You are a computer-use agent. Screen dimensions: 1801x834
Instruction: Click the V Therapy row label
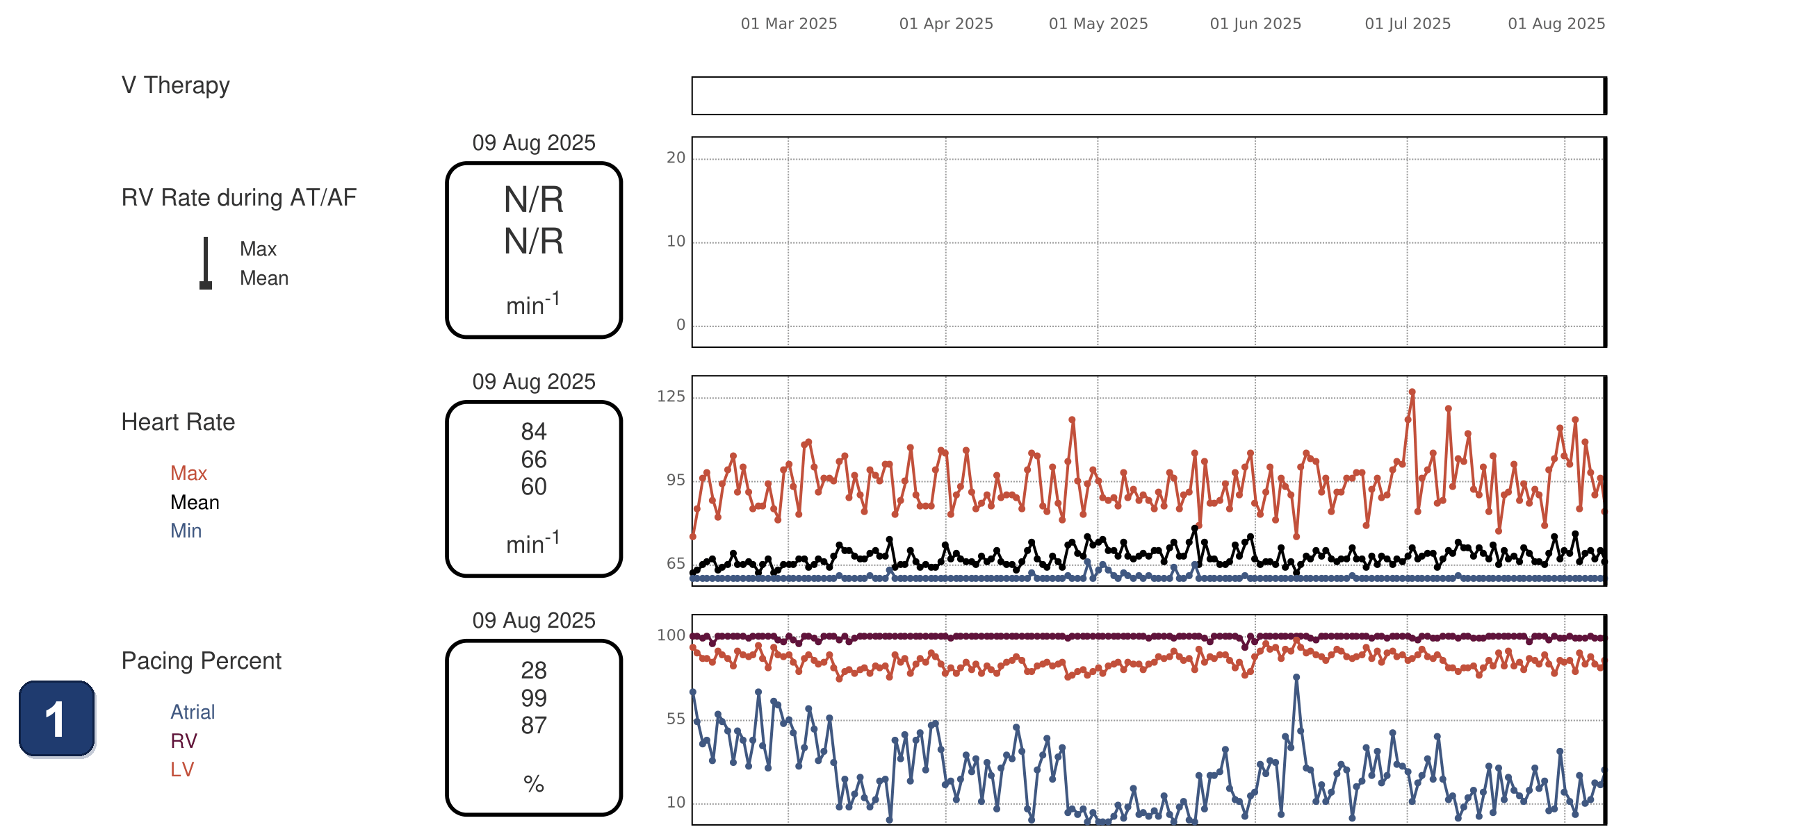175,85
